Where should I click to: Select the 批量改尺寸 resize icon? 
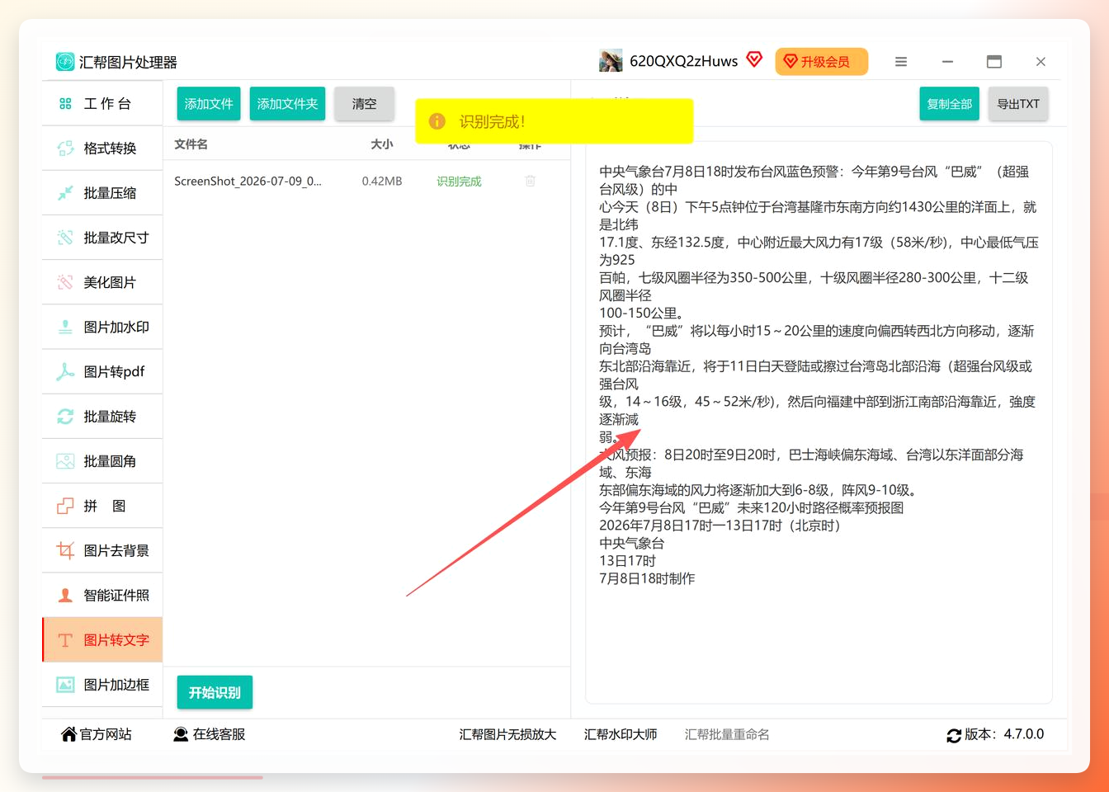point(65,238)
